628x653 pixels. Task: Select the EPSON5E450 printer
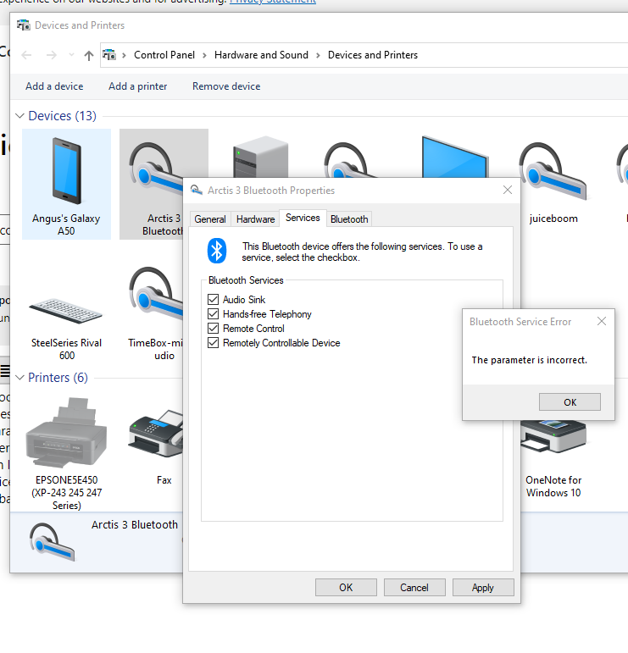click(66, 454)
